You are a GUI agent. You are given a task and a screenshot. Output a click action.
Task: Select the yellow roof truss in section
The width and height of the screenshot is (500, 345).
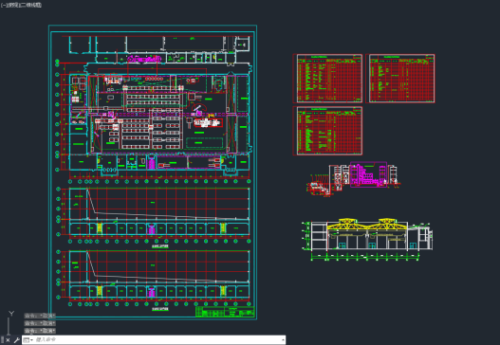coord(367,225)
